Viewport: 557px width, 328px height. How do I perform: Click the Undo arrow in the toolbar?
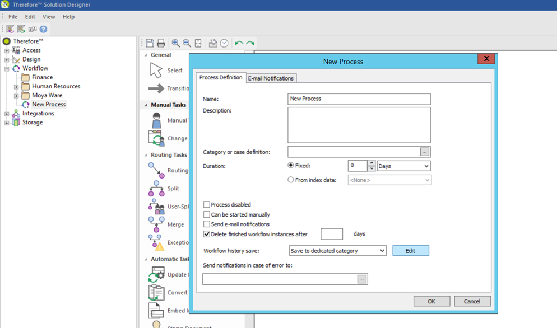click(240, 43)
